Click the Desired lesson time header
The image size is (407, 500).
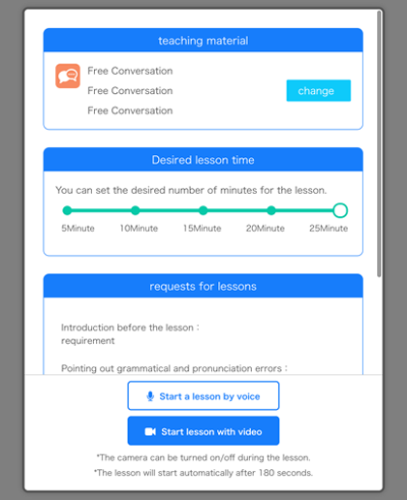click(203, 160)
